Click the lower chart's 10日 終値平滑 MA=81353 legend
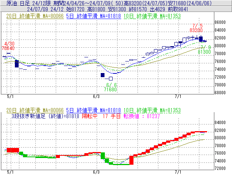This screenshot has width=232, height=177. click(x=152, y=110)
